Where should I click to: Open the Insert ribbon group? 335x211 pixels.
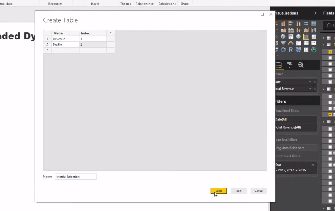95,4
